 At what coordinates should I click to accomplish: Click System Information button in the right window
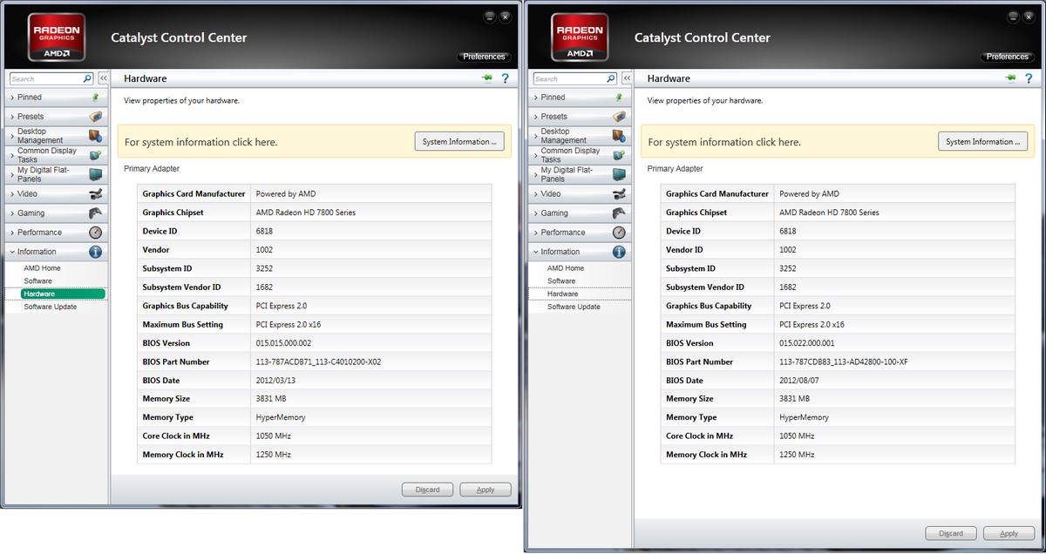pyautogui.click(x=983, y=142)
